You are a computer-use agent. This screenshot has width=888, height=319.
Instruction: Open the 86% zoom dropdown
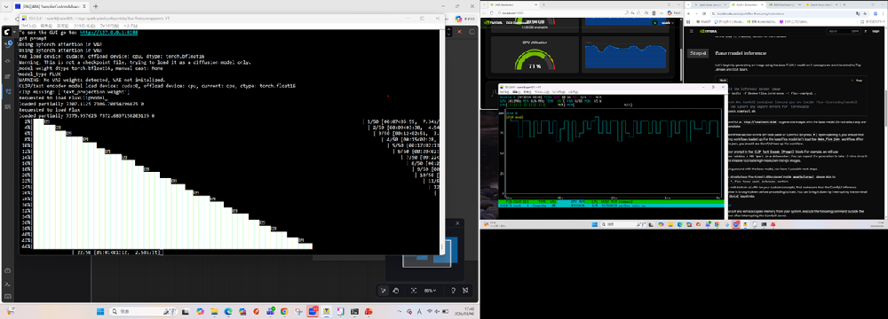coord(432,290)
